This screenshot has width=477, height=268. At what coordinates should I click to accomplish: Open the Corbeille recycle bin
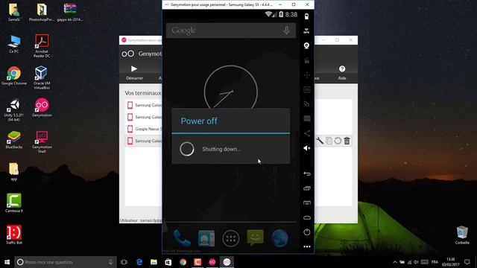point(462,235)
